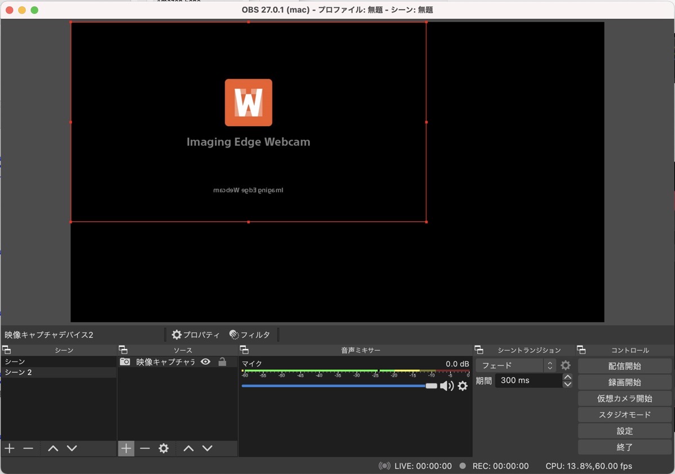Increase transition duration with up arrow
Viewport: 675px width, 474px height.
tap(567, 377)
